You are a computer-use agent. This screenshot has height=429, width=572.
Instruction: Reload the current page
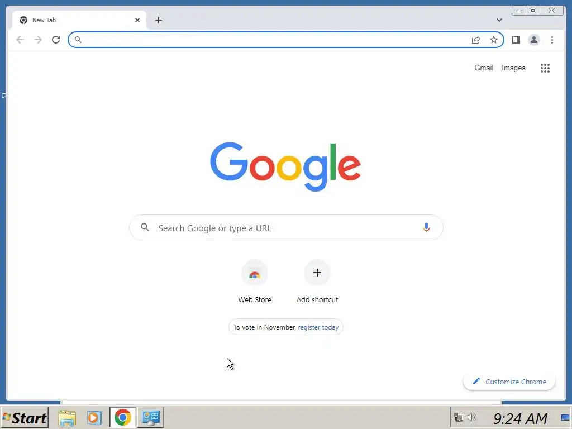point(56,40)
